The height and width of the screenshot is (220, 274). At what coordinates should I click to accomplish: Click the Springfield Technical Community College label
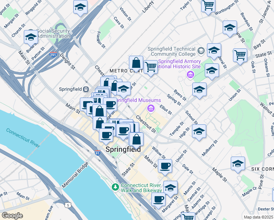coord(171,51)
